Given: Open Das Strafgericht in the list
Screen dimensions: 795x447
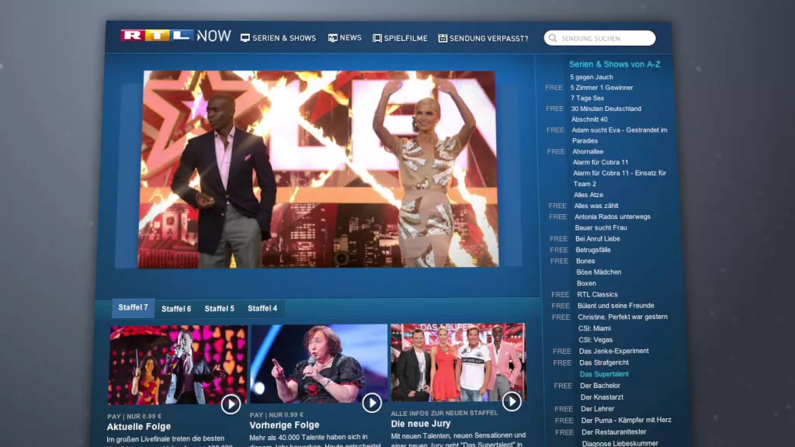Looking at the screenshot, I should tap(604, 363).
